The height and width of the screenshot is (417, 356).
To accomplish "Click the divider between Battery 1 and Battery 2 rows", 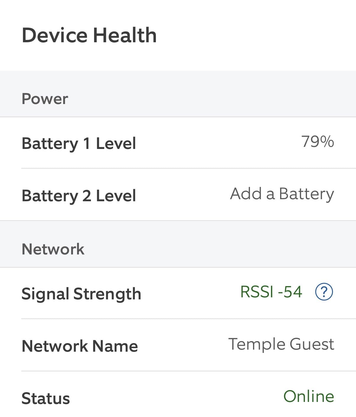I will (188, 168).
